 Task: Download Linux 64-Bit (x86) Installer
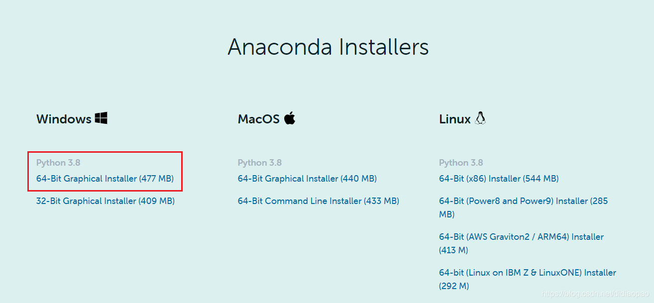[x=499, y=179]
